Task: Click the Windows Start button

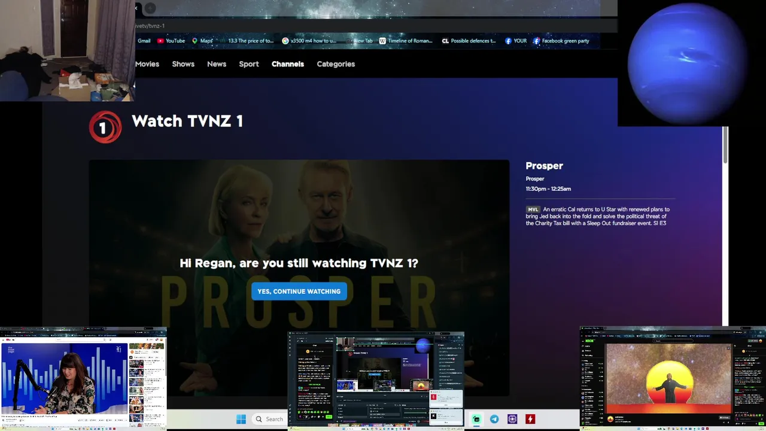Action: [241, 419]
